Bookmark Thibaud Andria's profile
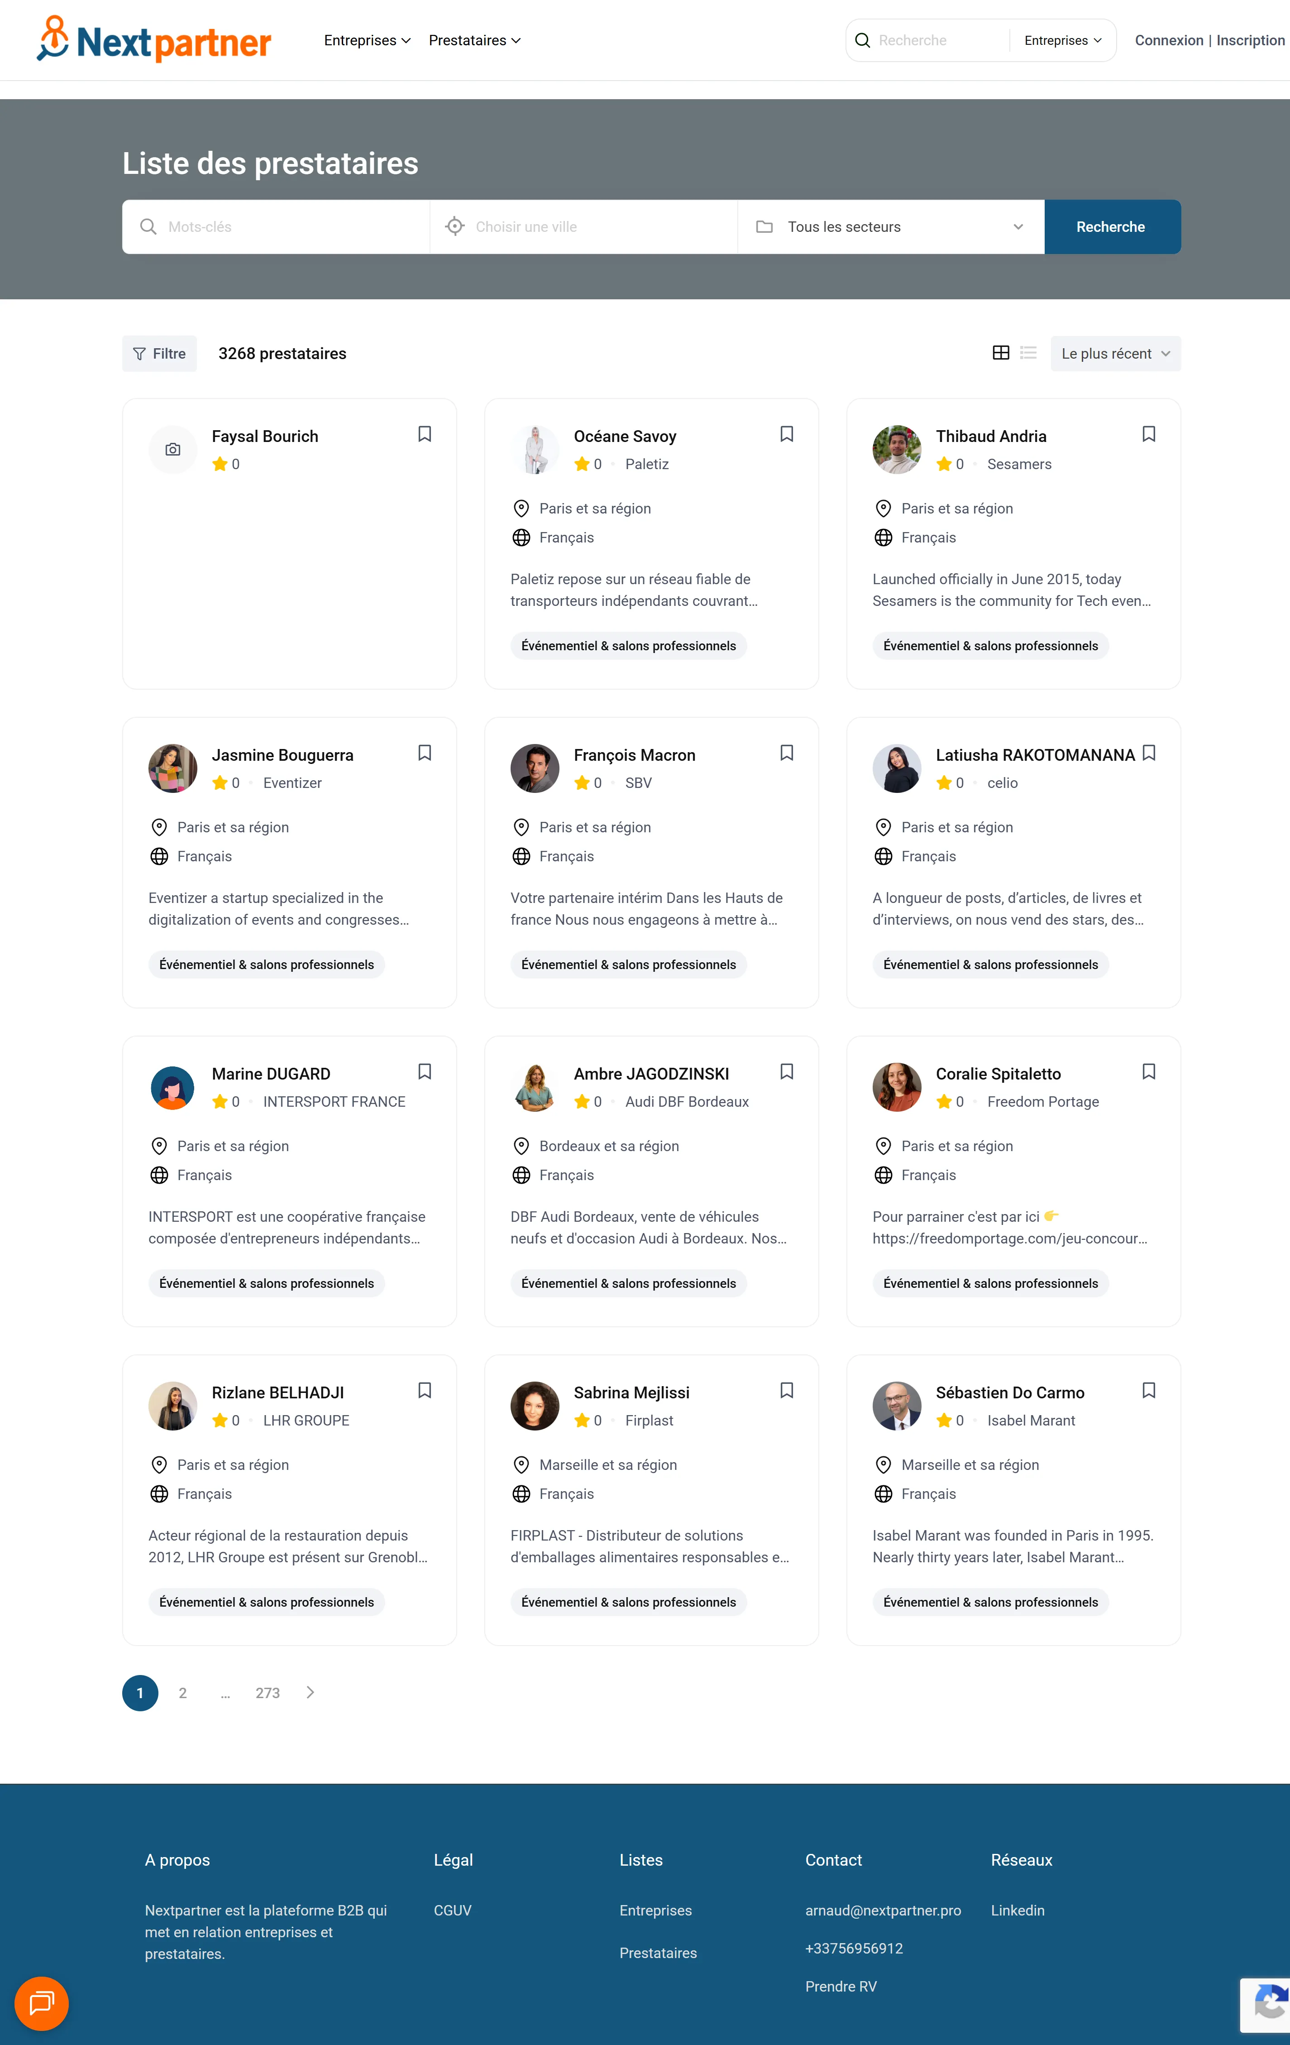 pyautogui.click(x=1148, y=434)
